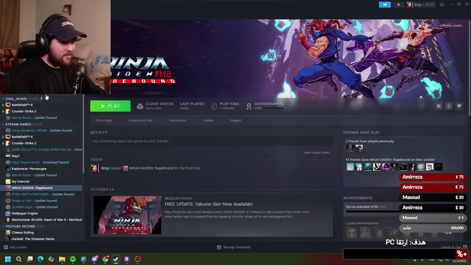Click the Bogy profile avatar

[410, 4]
